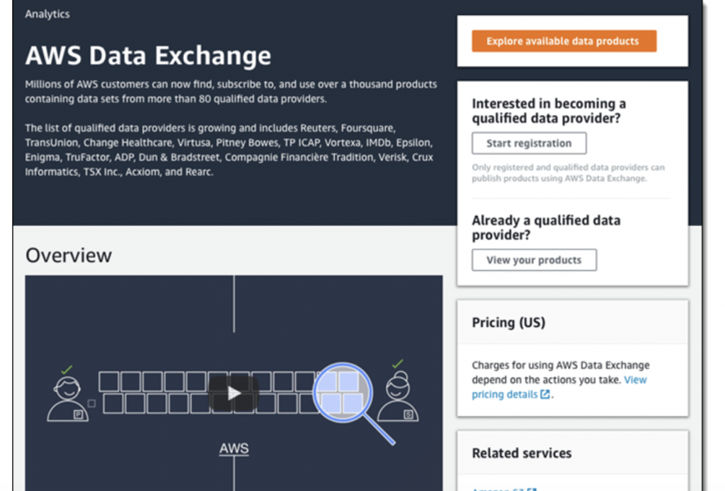Select the Pricing (US) panel header

572,322
